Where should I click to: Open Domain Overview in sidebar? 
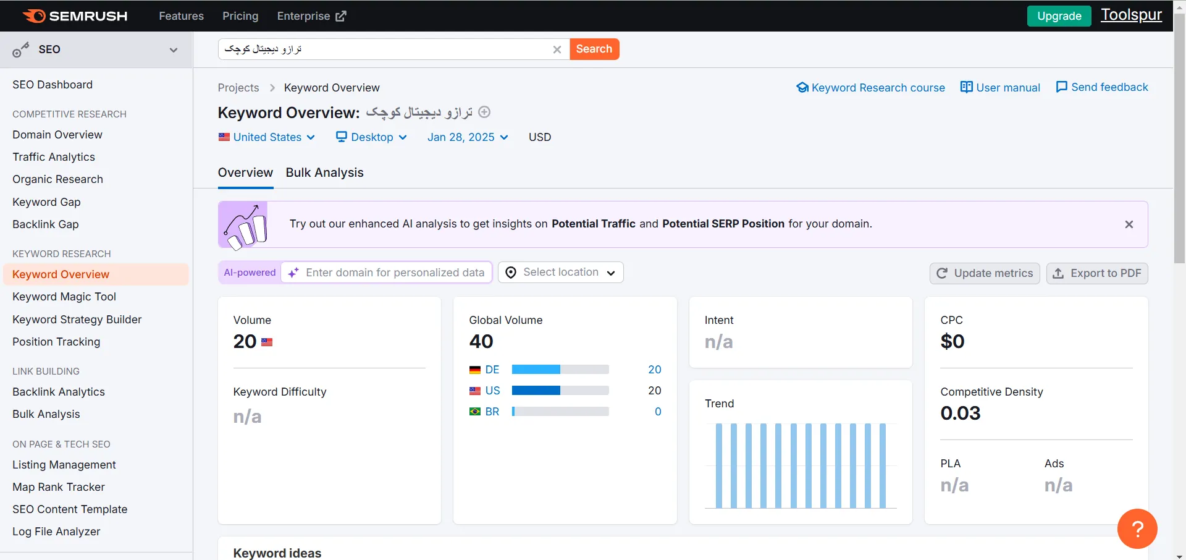(57, 135)
